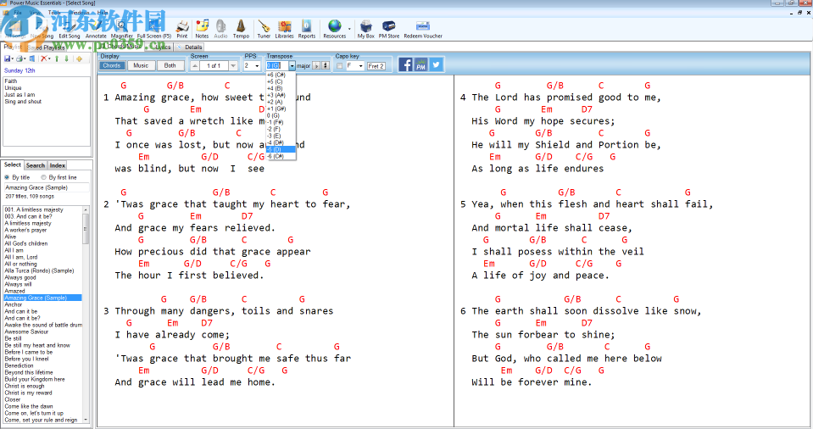Open the Notes tool

pos(202,28)
